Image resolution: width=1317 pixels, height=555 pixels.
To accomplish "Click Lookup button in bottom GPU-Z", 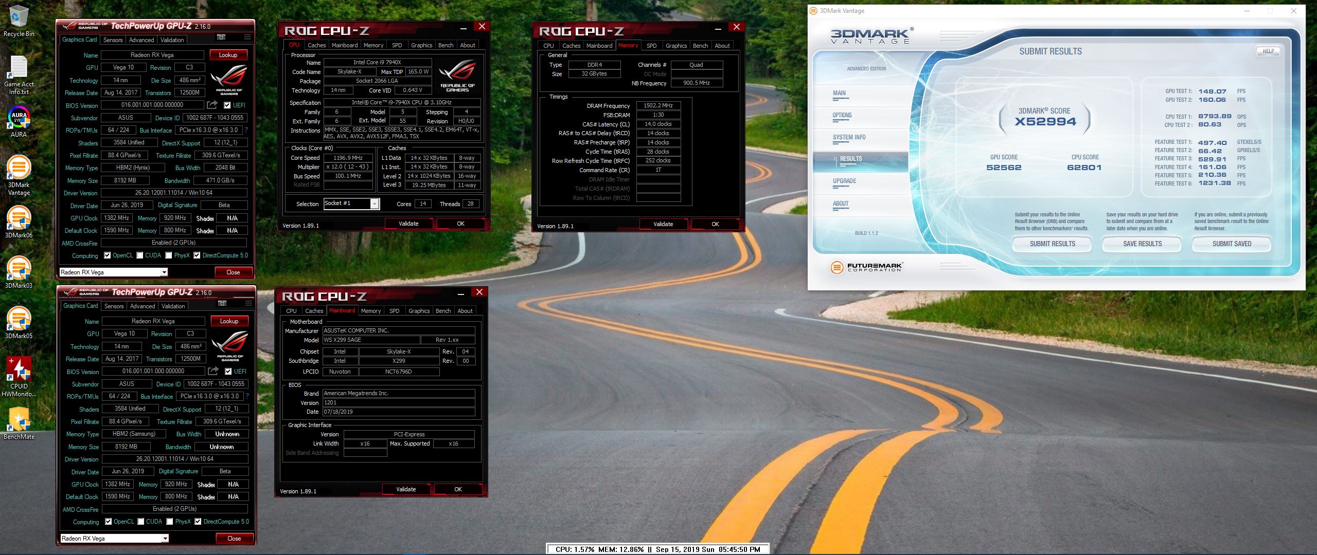I will [229, 321].
